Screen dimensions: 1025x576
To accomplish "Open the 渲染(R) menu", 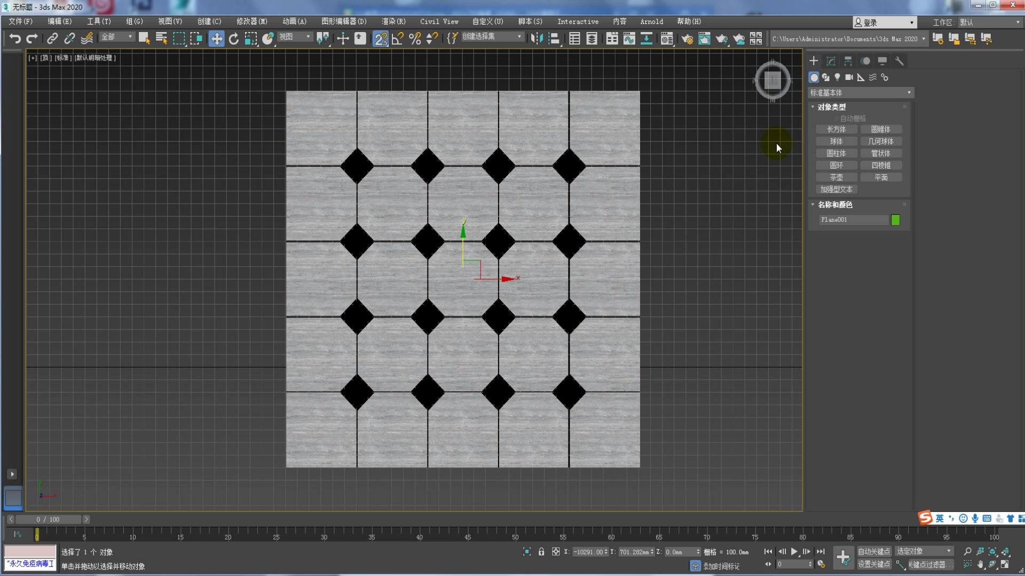I will tap(392, 21).
